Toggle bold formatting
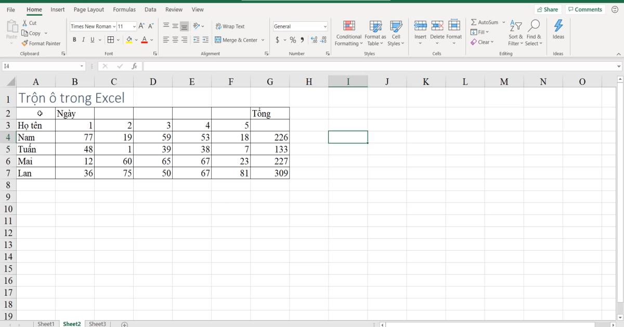Viewport: 624px width, 327px height. (x=75, y=39)
